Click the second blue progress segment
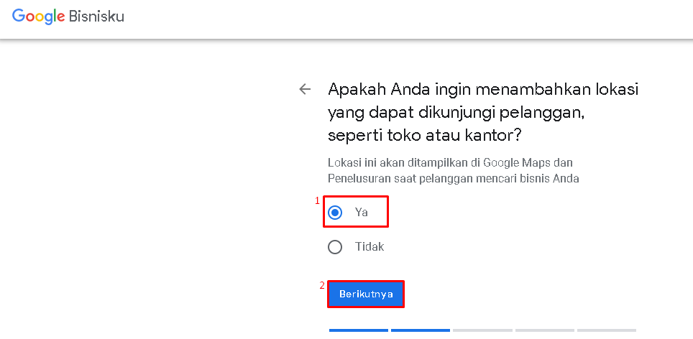 click(421, 330)
